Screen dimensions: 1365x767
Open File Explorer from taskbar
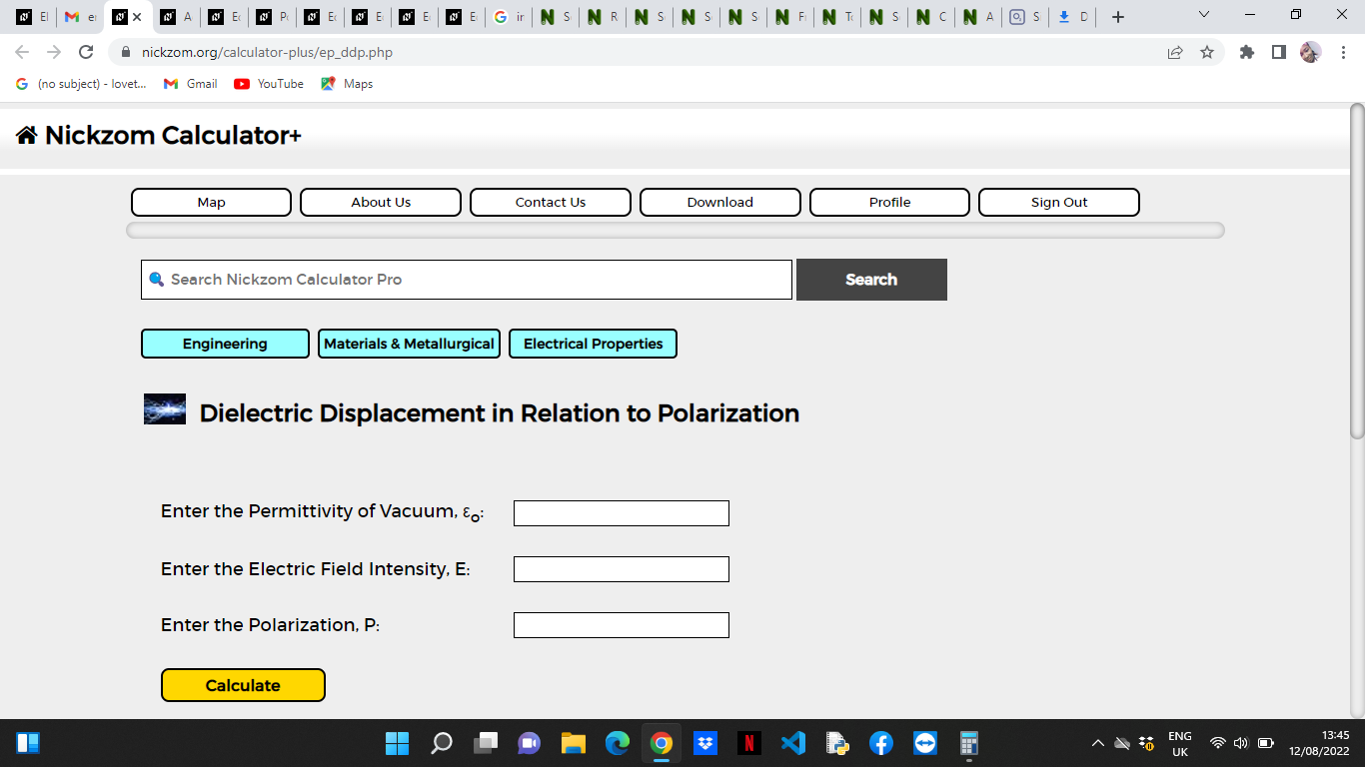[573, 743]
